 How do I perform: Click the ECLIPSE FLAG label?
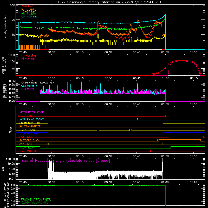28,133
